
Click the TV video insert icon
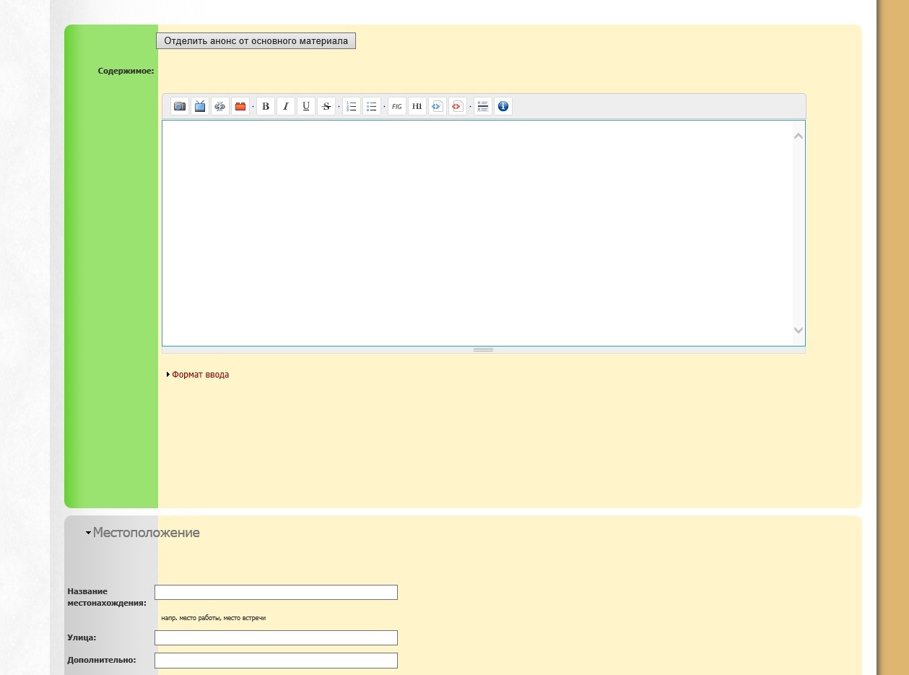pos(200,106)
